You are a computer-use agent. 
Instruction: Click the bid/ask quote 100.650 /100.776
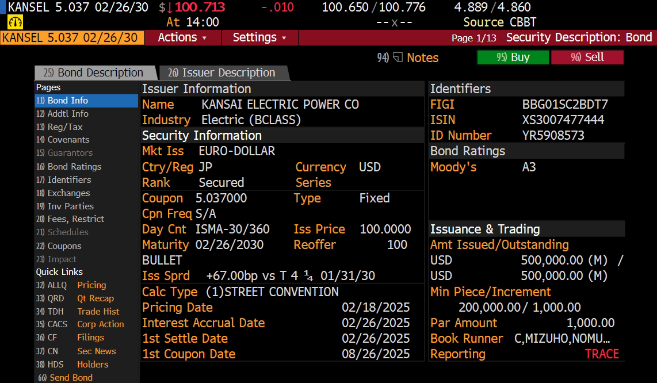tap(373, 7)
